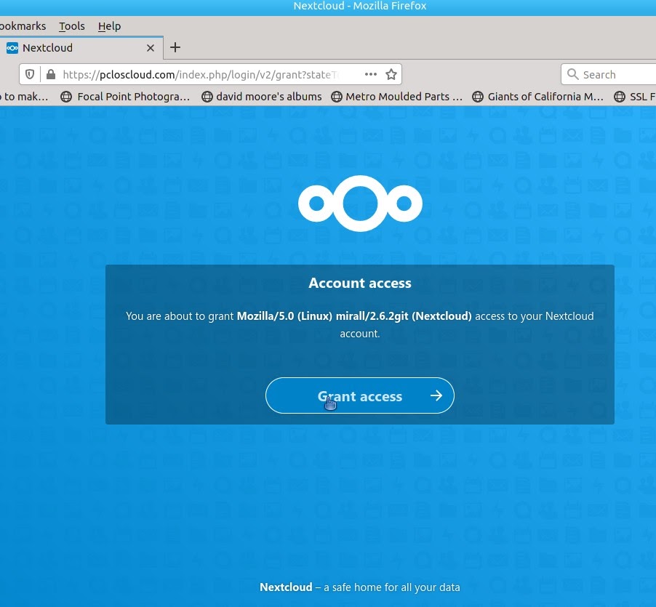Click the Nextcloud tab favicon

coord(12,48)
